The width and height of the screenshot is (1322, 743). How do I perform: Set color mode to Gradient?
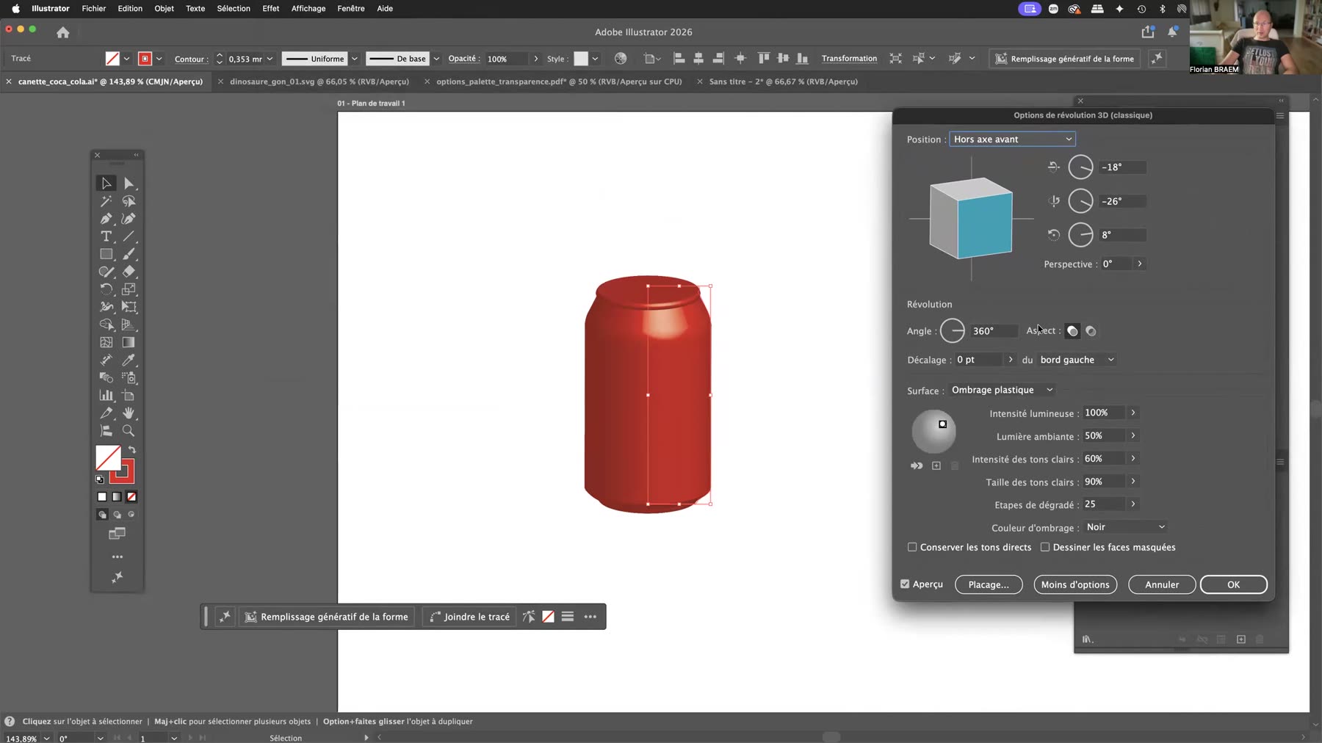click(x=117, y=497)
